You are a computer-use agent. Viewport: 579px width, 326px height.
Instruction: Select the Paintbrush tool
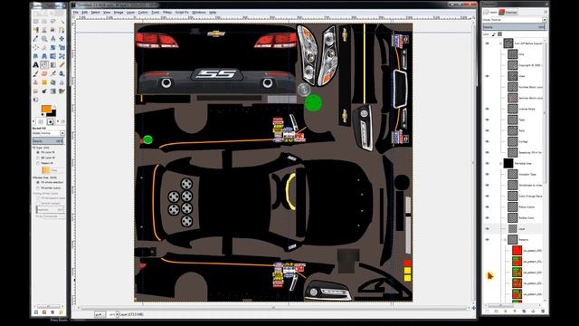click(x=35, y=73)
